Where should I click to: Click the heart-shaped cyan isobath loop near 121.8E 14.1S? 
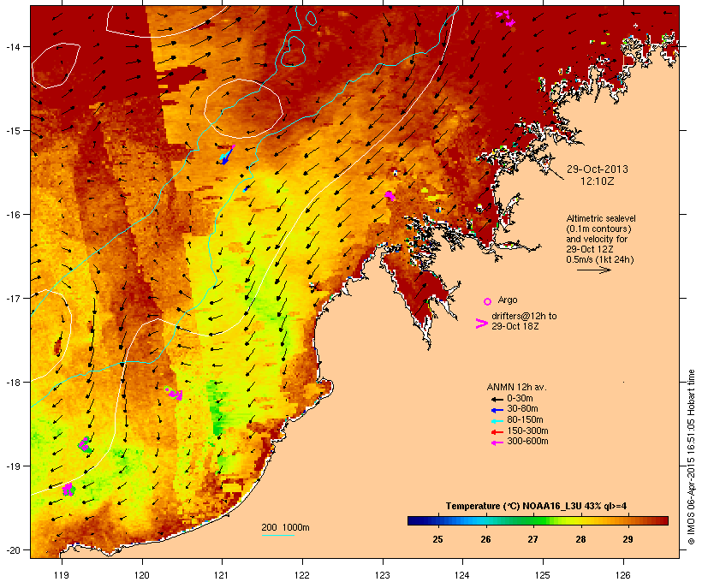click(293, 50)
